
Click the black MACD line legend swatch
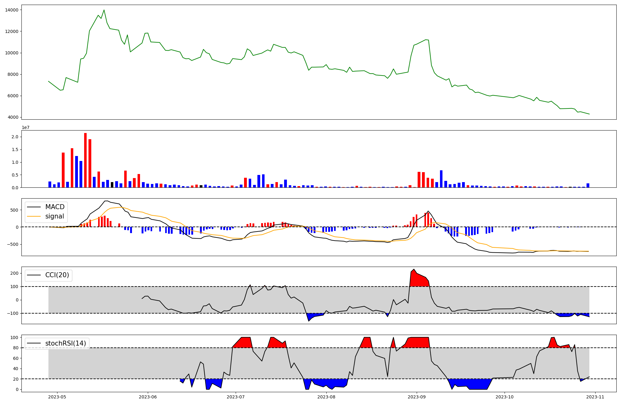tap(34, 207)
